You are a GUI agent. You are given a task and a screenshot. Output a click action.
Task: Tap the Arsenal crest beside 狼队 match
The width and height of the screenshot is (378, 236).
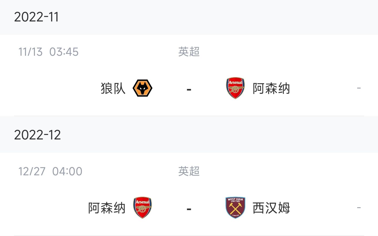pyautogui.click(x=235, y=88)
